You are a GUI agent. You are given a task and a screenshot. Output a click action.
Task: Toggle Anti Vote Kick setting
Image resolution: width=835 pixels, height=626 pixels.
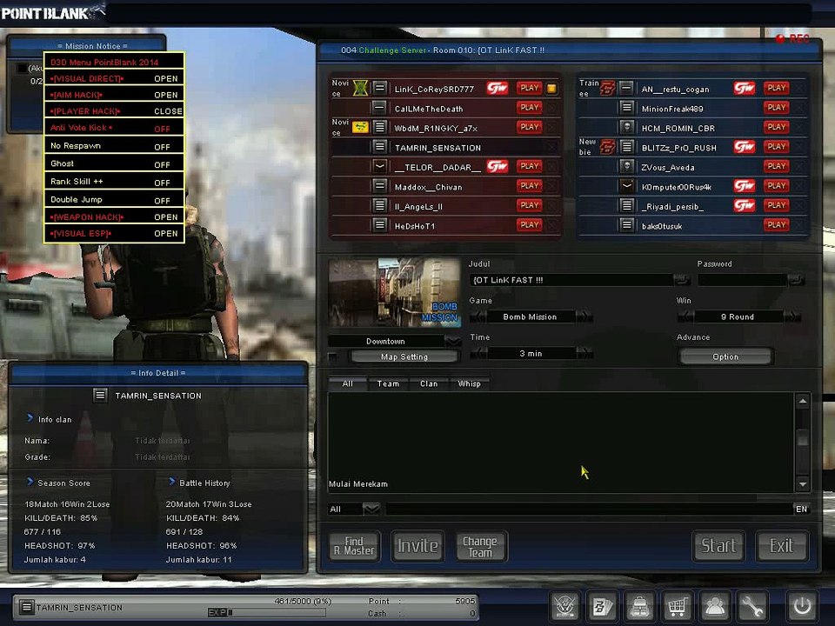[x=114, y=128]
